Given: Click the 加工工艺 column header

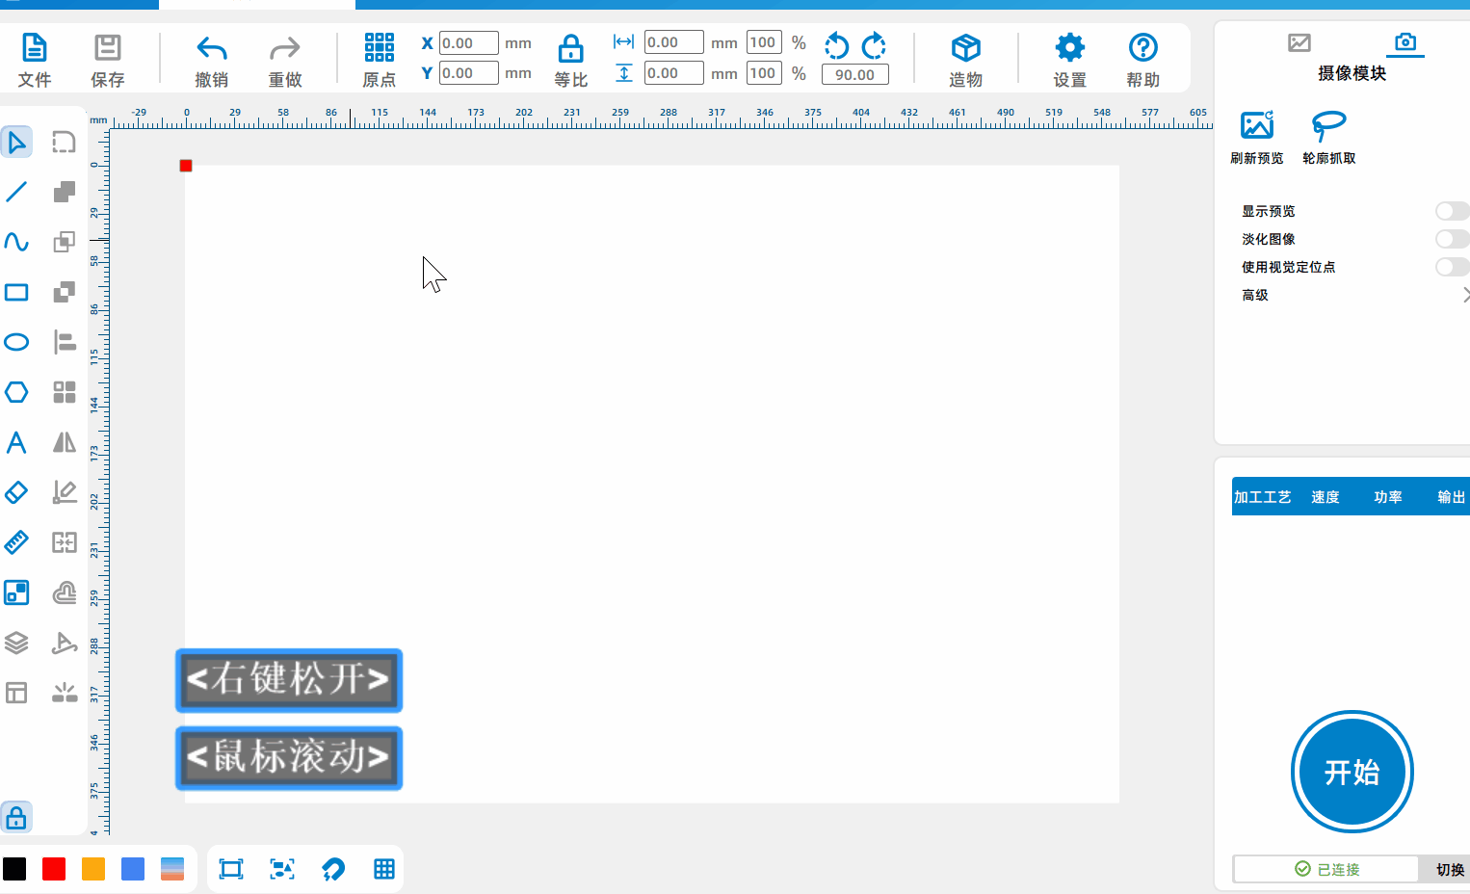Looking at the screenshot, I should point(1263,497).
